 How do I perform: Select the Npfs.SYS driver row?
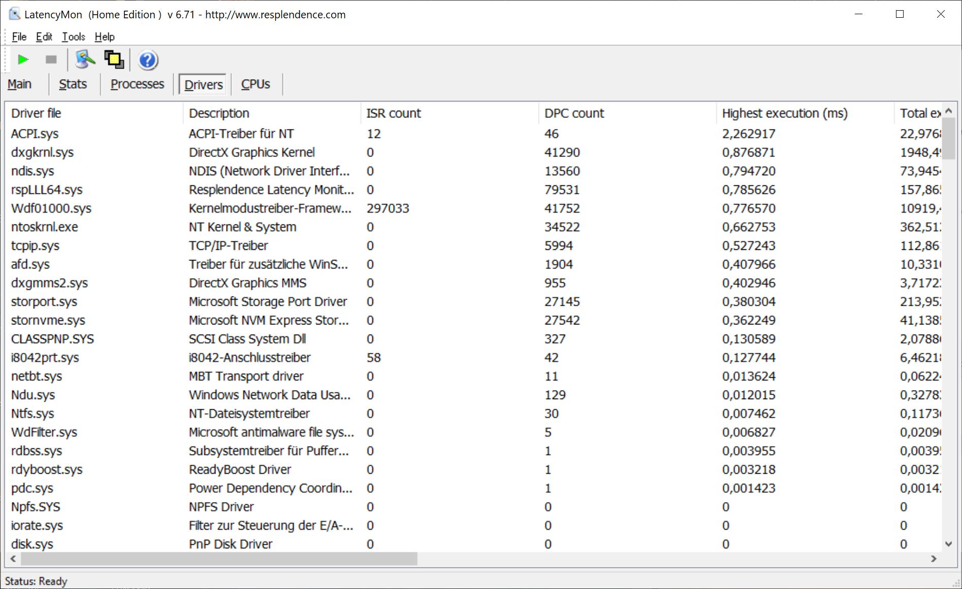pyautogui.click(x=473, y=507)
